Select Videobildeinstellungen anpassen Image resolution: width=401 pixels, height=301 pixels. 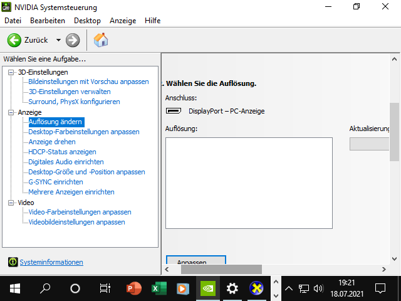[76, 222]
